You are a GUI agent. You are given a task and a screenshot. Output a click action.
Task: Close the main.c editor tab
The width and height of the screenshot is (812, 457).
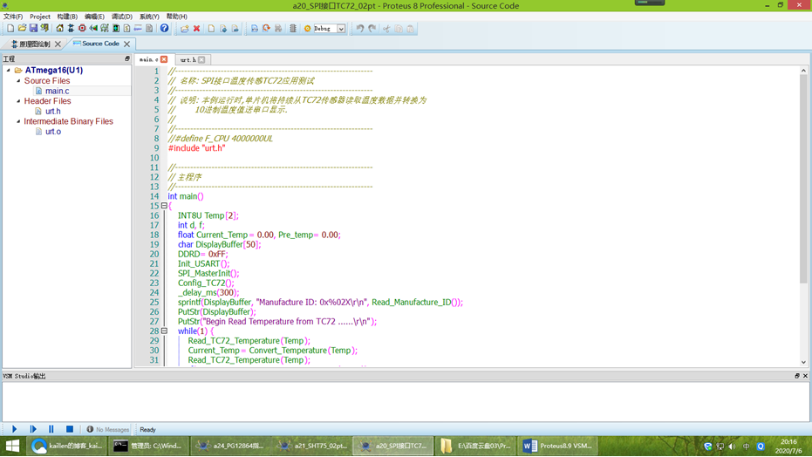164,59
